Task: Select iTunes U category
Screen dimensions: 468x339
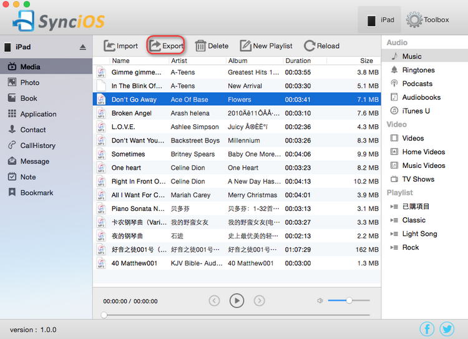Action: click(425, 111)
